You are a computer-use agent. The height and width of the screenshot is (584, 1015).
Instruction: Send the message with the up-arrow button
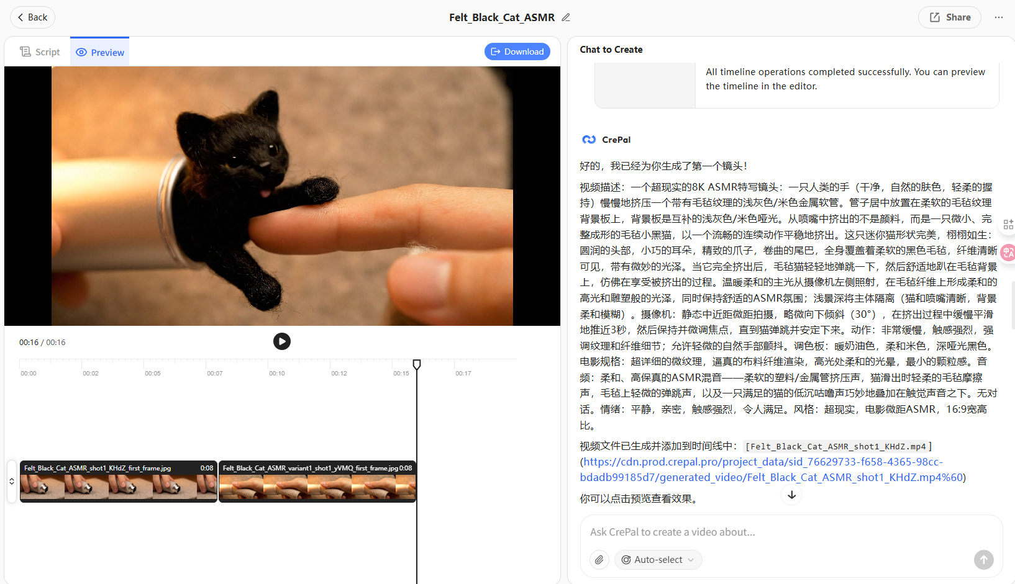tap(984, 560)
